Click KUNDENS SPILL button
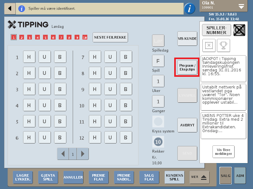The image size is (253, 189). point(174,177)
